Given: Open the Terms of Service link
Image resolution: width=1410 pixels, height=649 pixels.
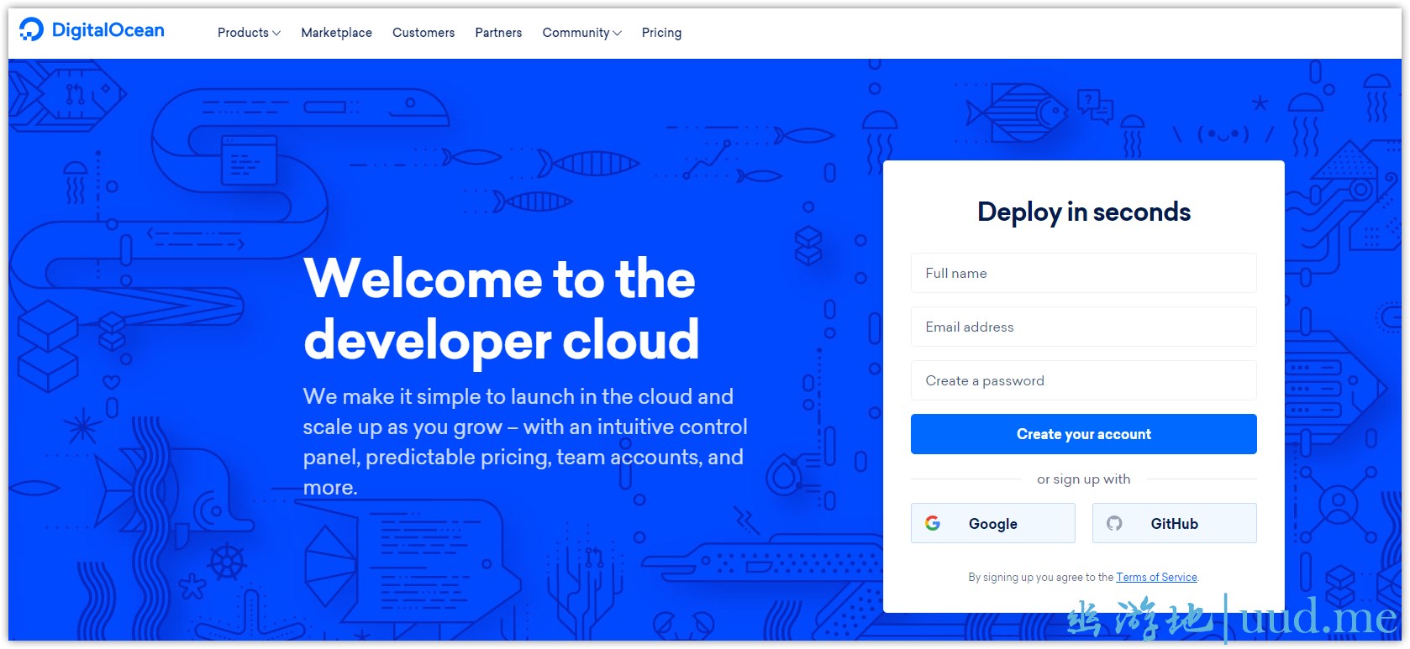Looking at the screenshot, I should 1156,578.
